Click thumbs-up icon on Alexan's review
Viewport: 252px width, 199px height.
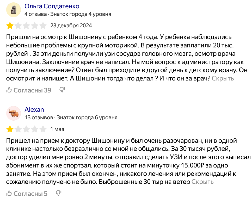click(x=9, y=193)
